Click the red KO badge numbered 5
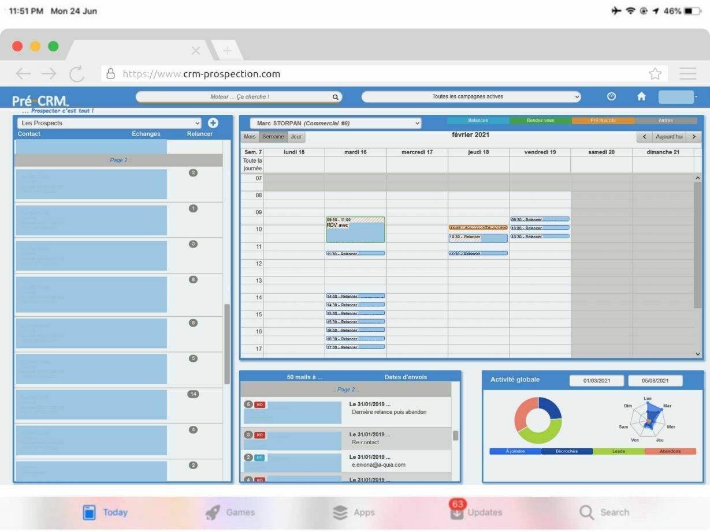This screenshot has height=532, width=710. 260,404
